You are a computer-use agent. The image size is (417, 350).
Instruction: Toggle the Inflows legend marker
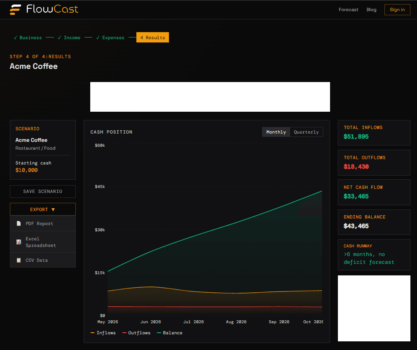pyautogui.click(x=92, y=333)
